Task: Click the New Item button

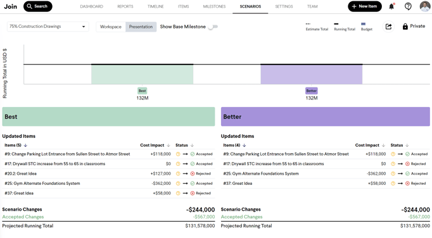Action: (x=365, y=6)
